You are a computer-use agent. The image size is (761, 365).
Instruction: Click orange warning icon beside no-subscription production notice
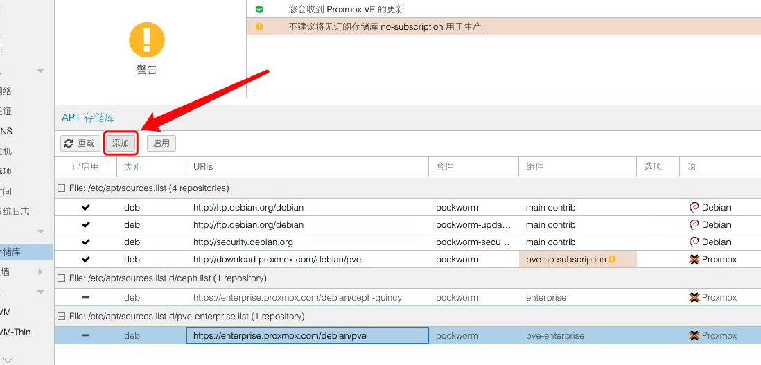pos(259,26)
